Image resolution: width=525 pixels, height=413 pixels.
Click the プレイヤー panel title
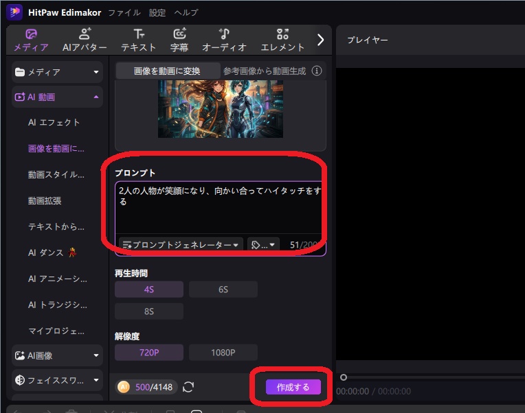click(x=368, y=40)
